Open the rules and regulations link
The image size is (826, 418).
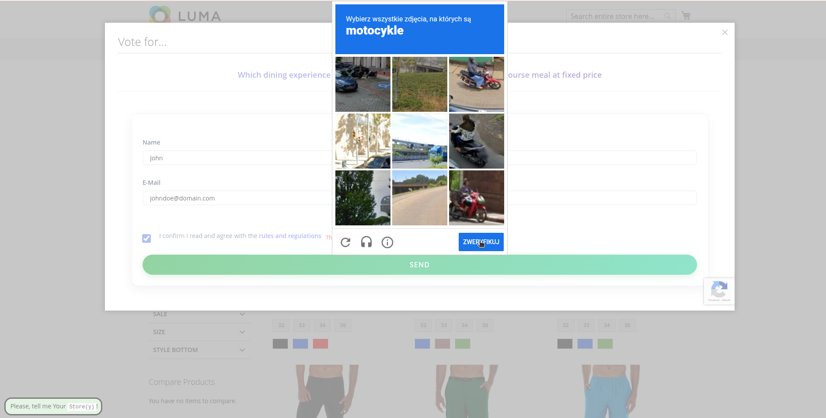(290, 236)
